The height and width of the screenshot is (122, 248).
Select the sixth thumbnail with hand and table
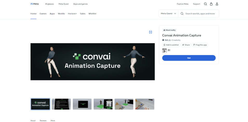tap(145, 104)
